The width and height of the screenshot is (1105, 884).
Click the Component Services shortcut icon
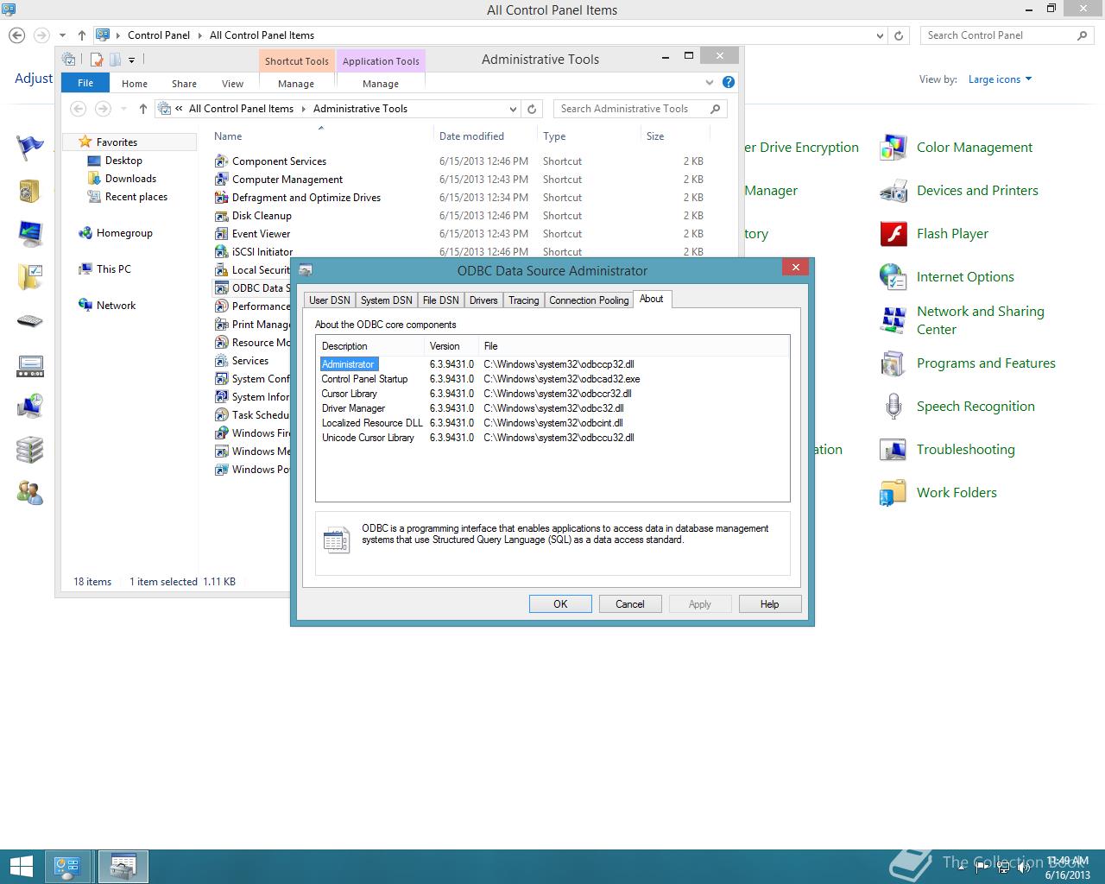221,161
